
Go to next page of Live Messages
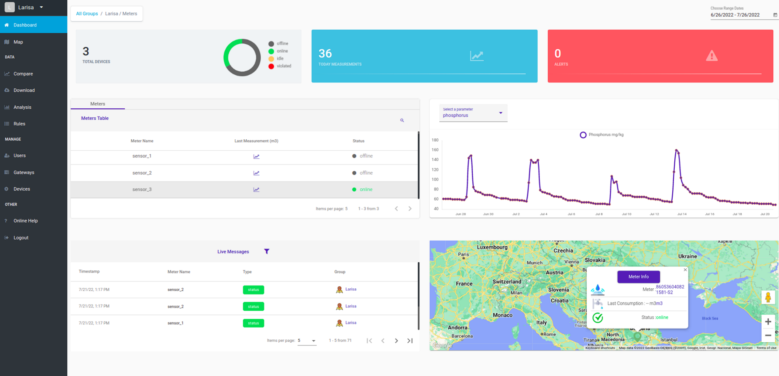click(396, 341)
